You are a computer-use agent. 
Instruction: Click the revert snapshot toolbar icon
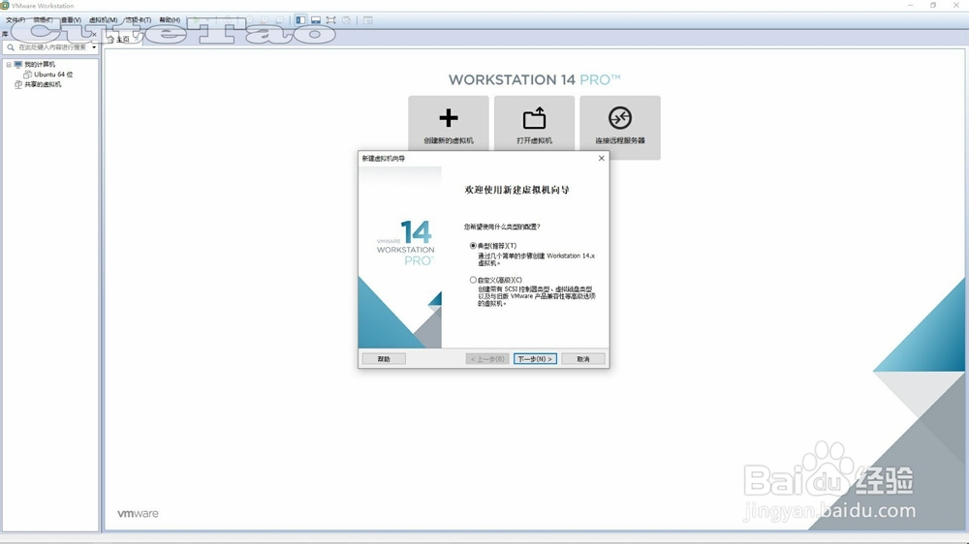click(265, 19)
